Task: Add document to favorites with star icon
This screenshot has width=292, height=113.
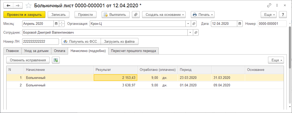Action: 29,5
